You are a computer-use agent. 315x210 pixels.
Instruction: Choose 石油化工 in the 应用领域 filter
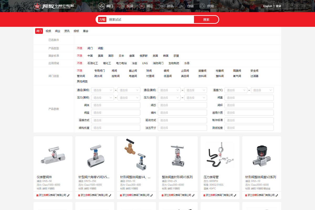tap(92, 63)
